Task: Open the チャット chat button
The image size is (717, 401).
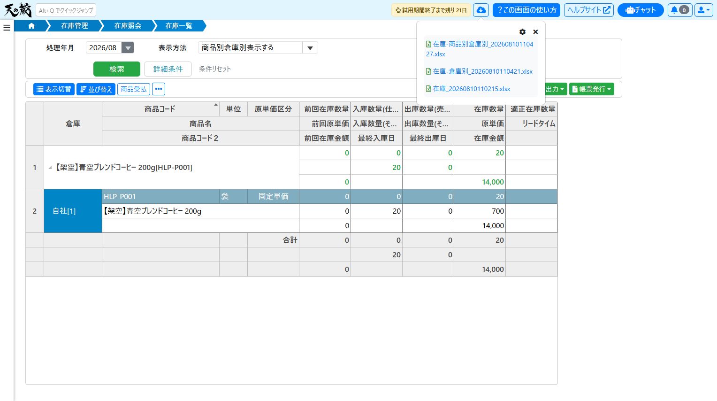Action: point(641,10)
